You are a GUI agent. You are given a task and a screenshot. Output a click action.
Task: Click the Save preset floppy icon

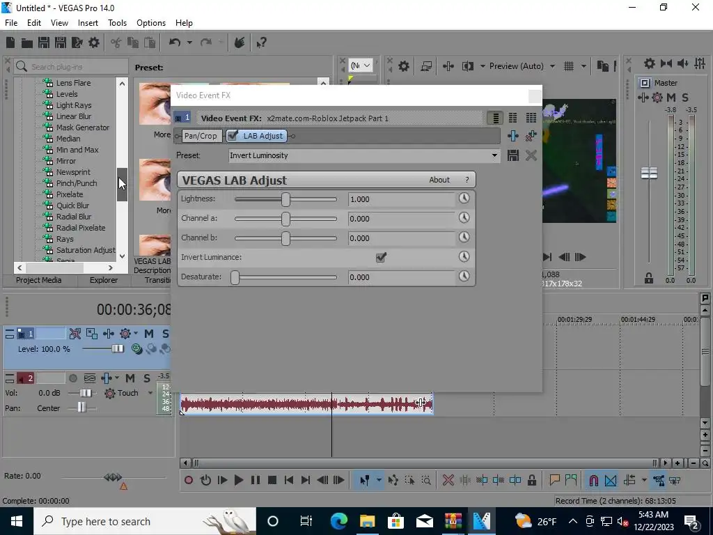coord(513,155)
